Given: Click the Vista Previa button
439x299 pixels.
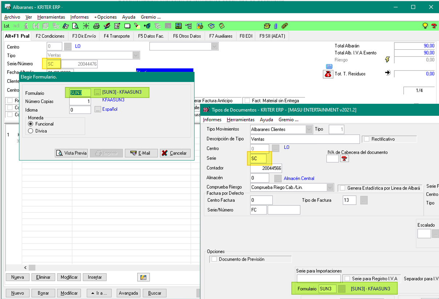Looking at the screenshot, I should click(x=72, y=153).
